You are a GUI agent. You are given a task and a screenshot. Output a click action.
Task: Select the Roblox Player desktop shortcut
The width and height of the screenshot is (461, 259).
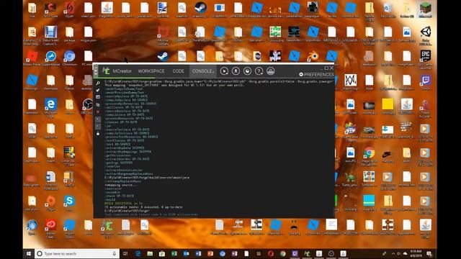[32, 58]
